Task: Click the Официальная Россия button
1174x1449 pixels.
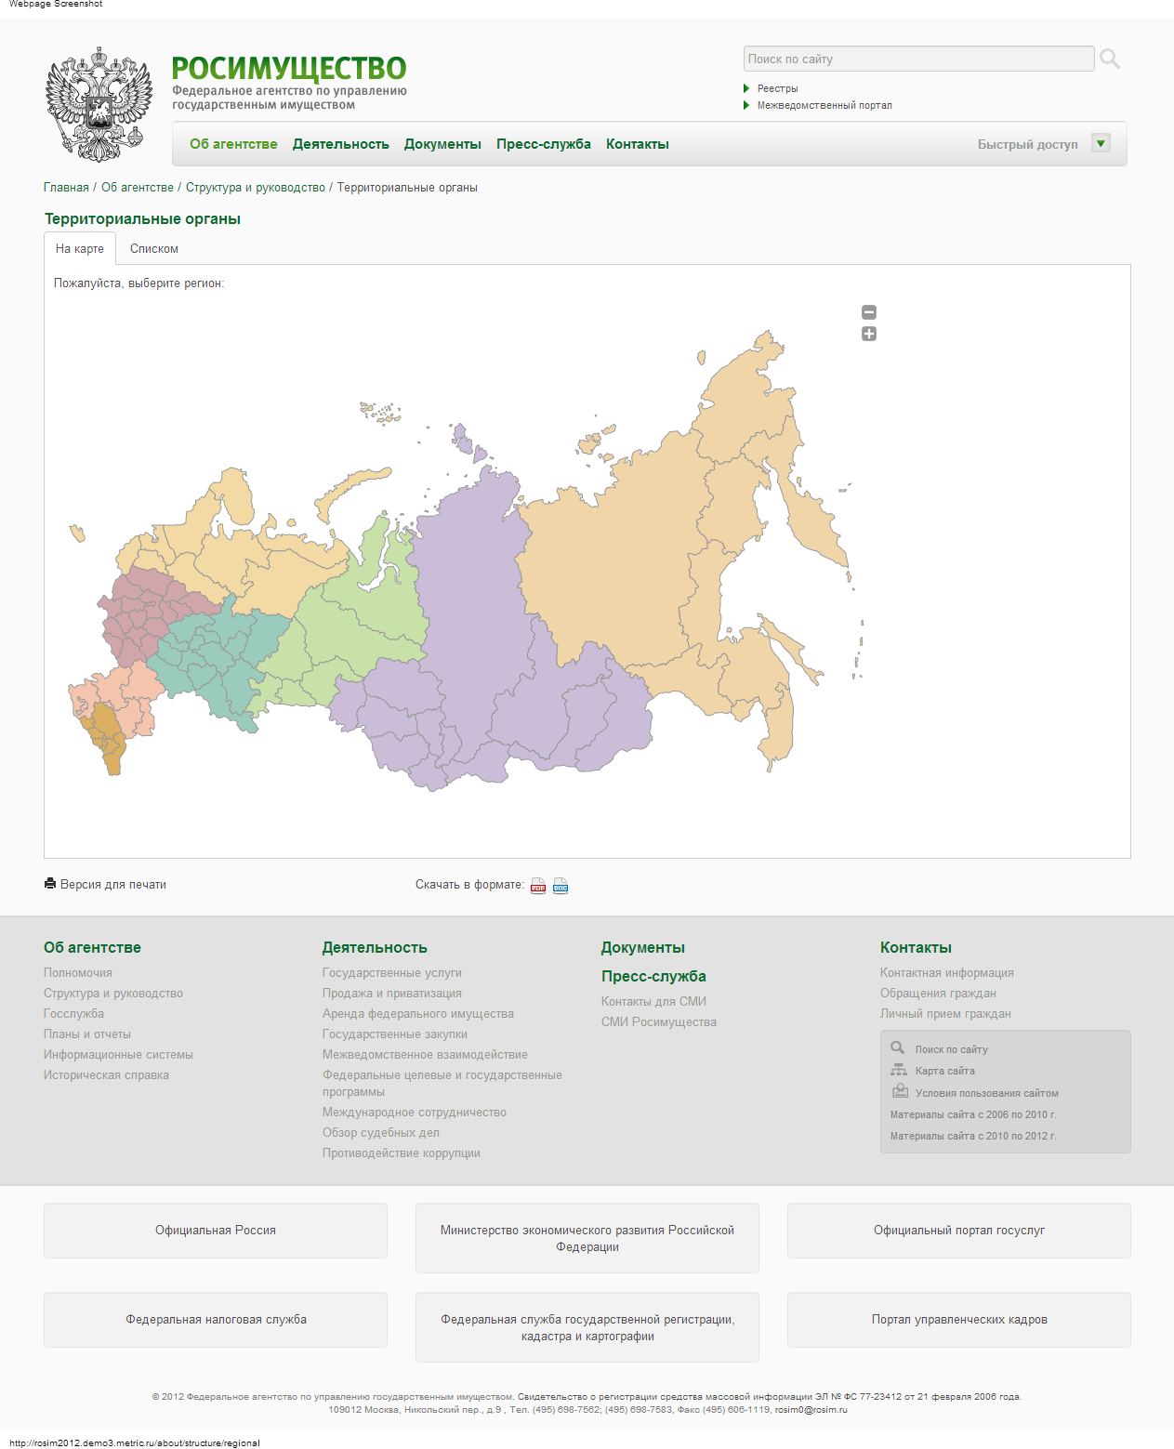Action: coord(216,1231)
